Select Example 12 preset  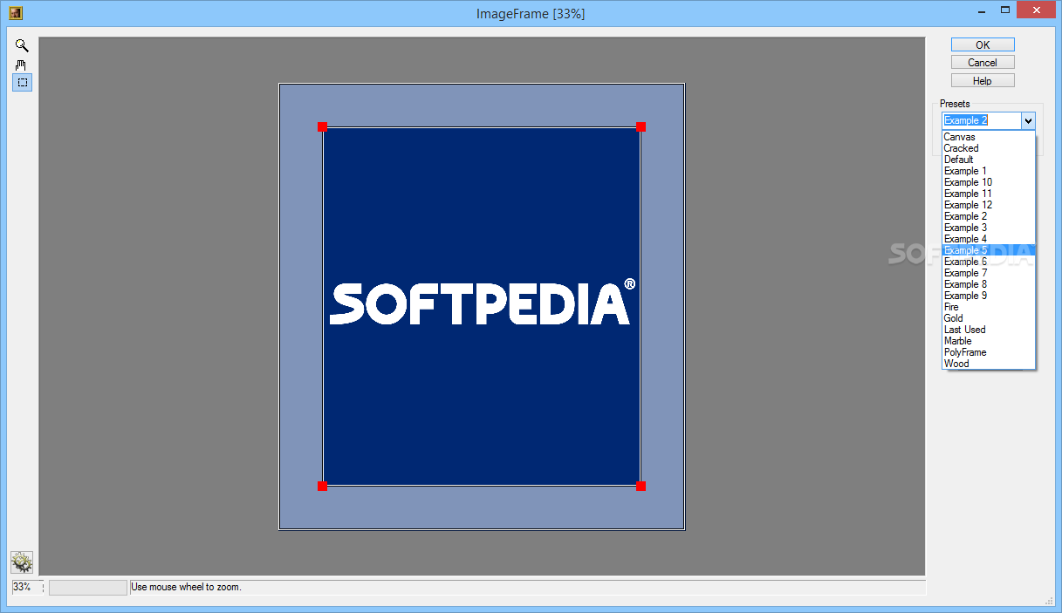tap(989, 205)
